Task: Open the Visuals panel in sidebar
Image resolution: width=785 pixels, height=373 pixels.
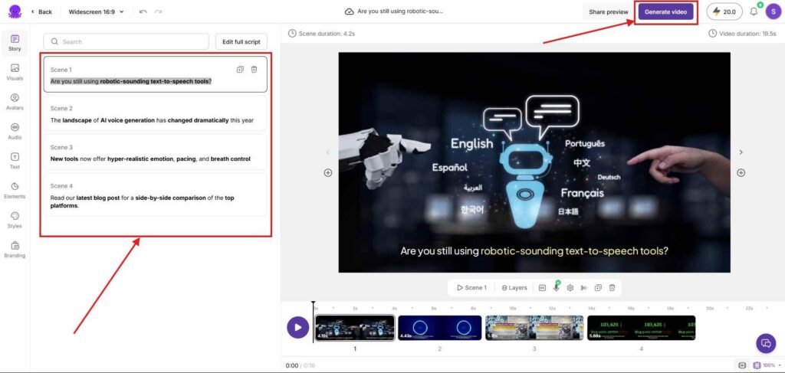Action: (15, 73)
